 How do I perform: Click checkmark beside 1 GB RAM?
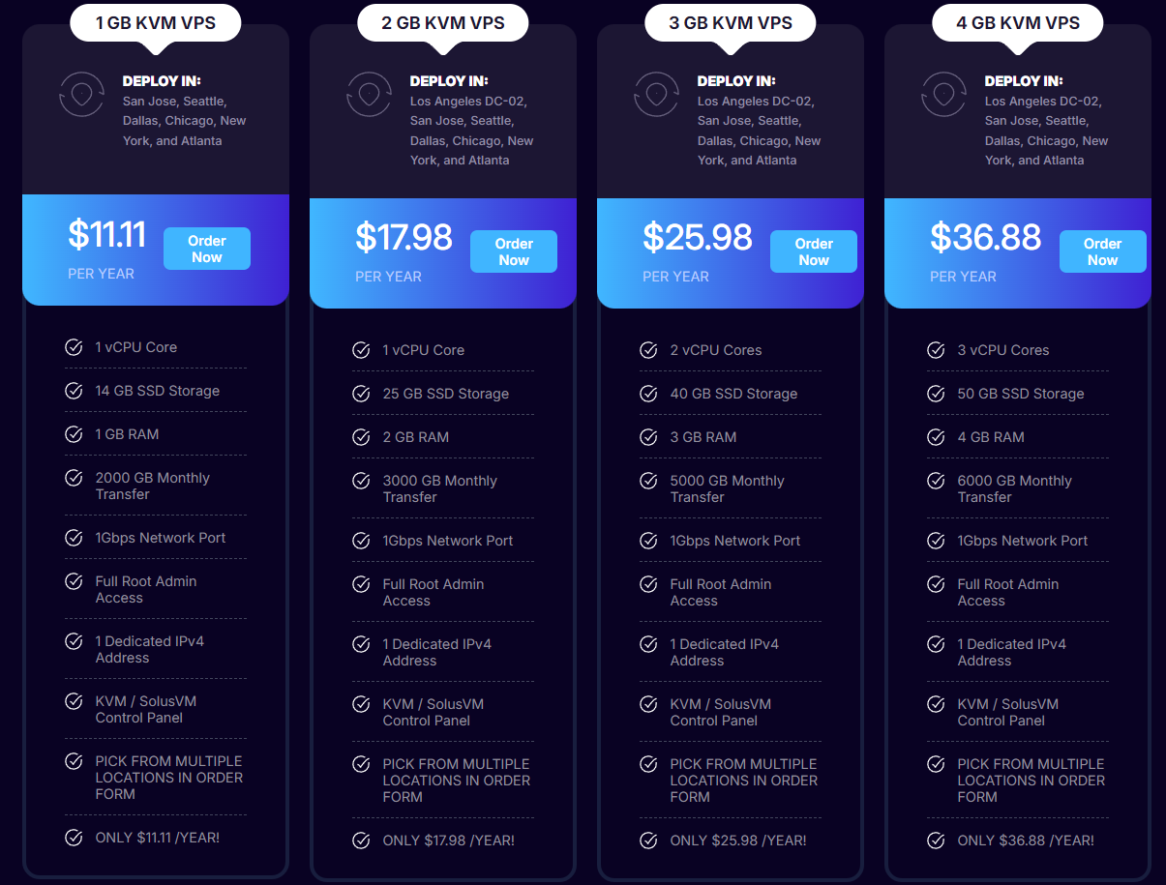pyautogui.click(x=74, y=434)
